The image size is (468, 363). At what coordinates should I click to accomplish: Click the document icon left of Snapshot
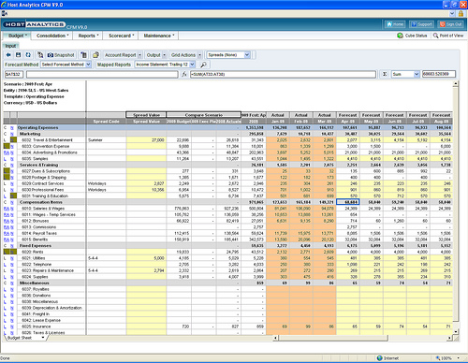coord(40,55)
